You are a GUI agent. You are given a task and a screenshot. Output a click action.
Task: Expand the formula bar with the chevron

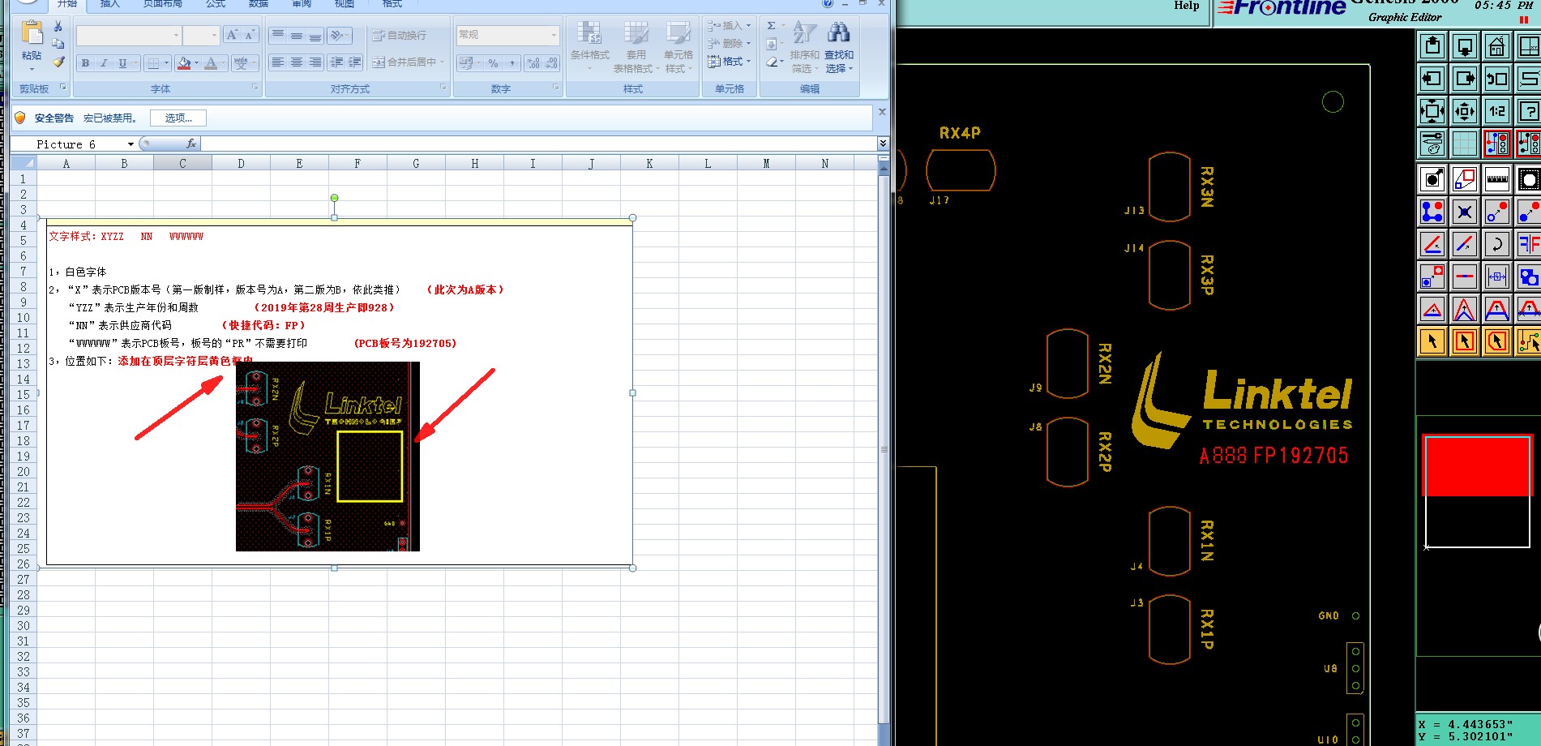tap(883, 144)
